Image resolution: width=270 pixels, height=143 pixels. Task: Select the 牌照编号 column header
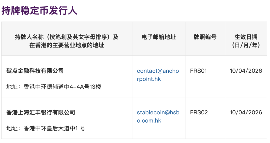click(205, 37)
